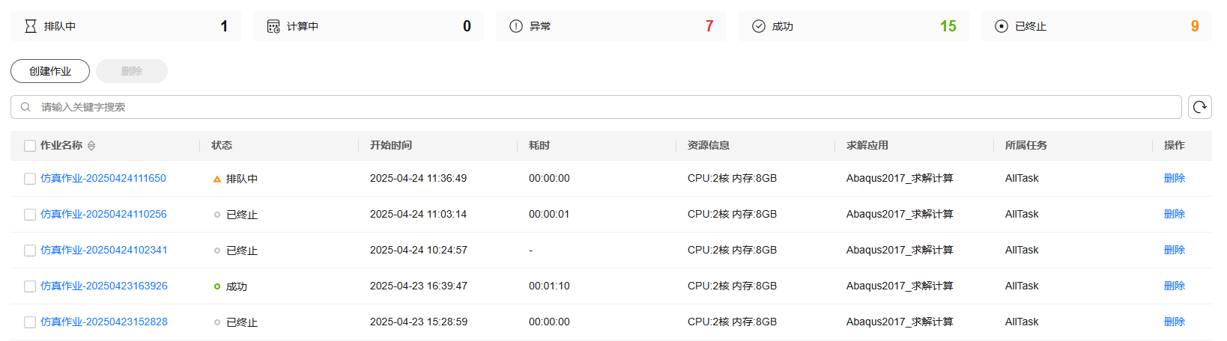Image resolution: width=1227 pixels, height=341 pixels.
Task: Click 删除 for job 仿真作业-20250423152828
Action: (x=1175, y=322)
